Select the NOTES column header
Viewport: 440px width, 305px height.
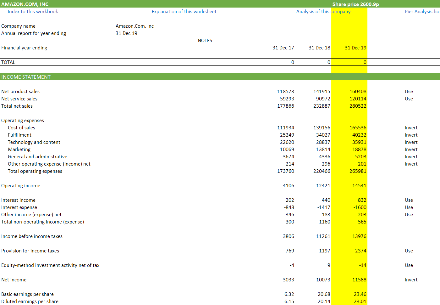click(205, 41)
